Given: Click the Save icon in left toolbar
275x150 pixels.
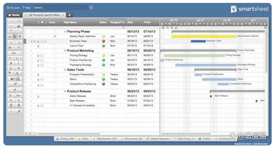Looking at the screenshot, I should tap(18, 21).
